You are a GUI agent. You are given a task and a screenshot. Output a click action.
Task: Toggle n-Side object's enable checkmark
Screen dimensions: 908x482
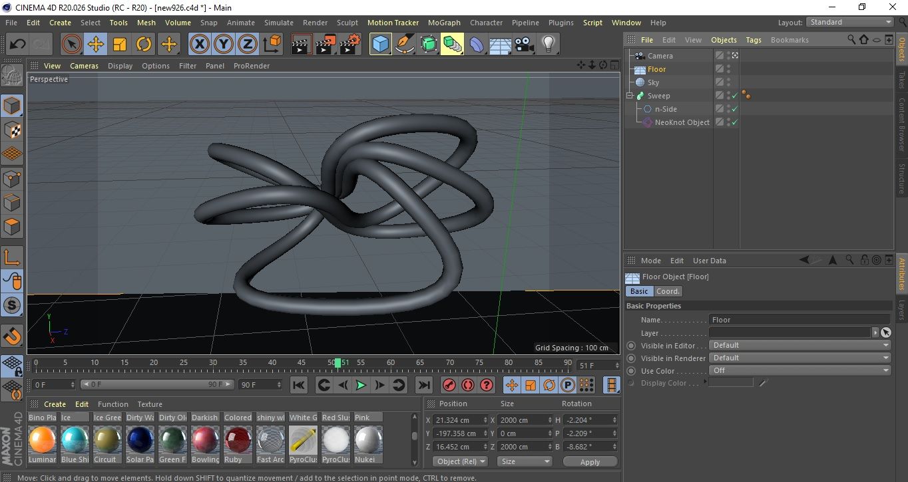(735, 109)
